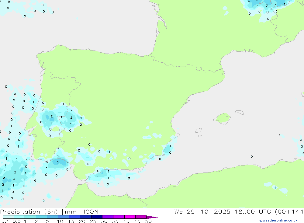Select the 2–5 mm legend color swatch
The image size is (304, 223).
tap(41, 217)
